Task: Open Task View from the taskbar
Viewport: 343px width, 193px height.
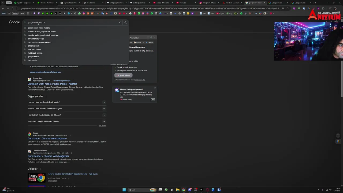Action: 160,190
